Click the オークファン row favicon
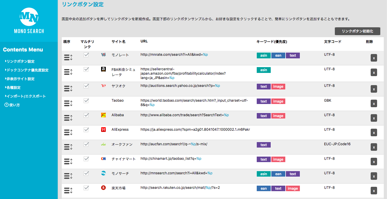Screen dimensions: 387x199 [103, 144]
